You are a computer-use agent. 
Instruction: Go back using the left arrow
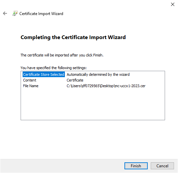(5, 13)
